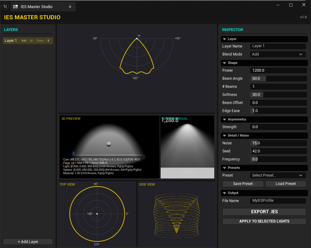
Task: Click the 3D Preview viewport sphere
Action: [x=109, y=144]
